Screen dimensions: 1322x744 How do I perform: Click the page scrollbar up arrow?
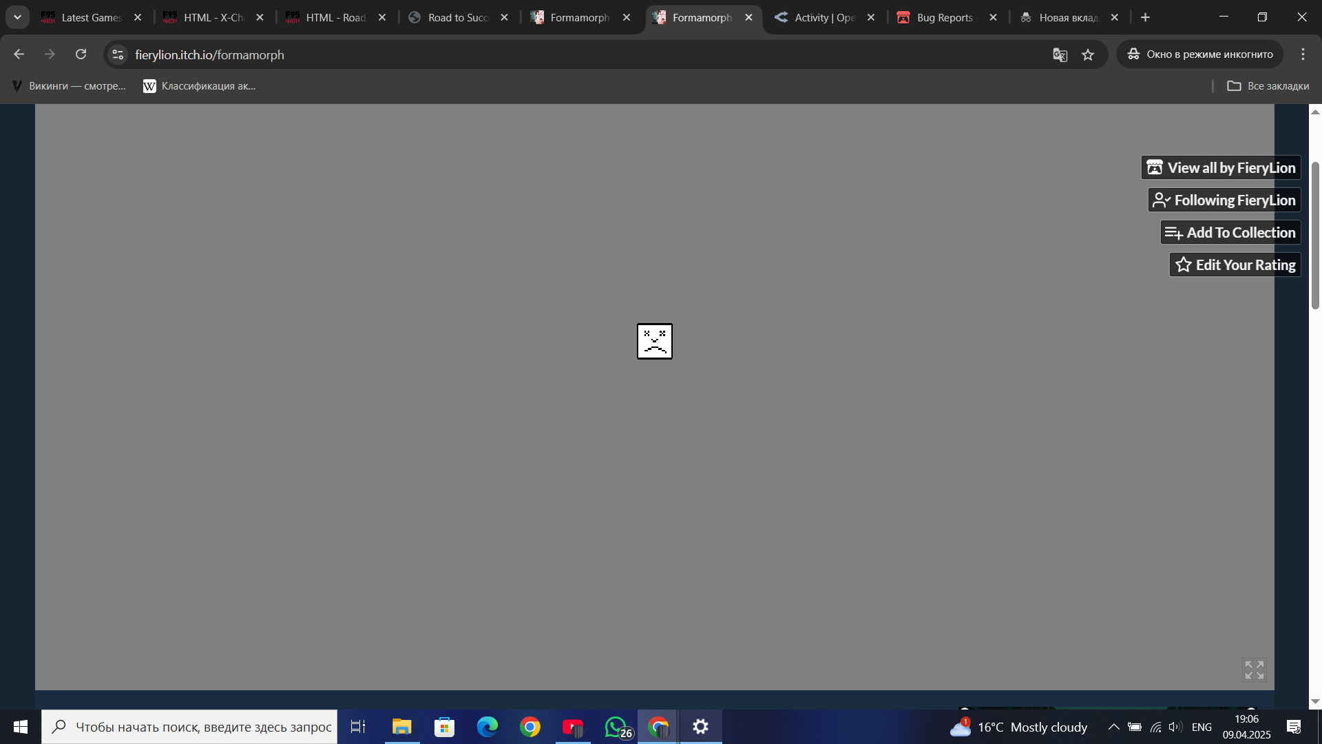[1315, 112]
